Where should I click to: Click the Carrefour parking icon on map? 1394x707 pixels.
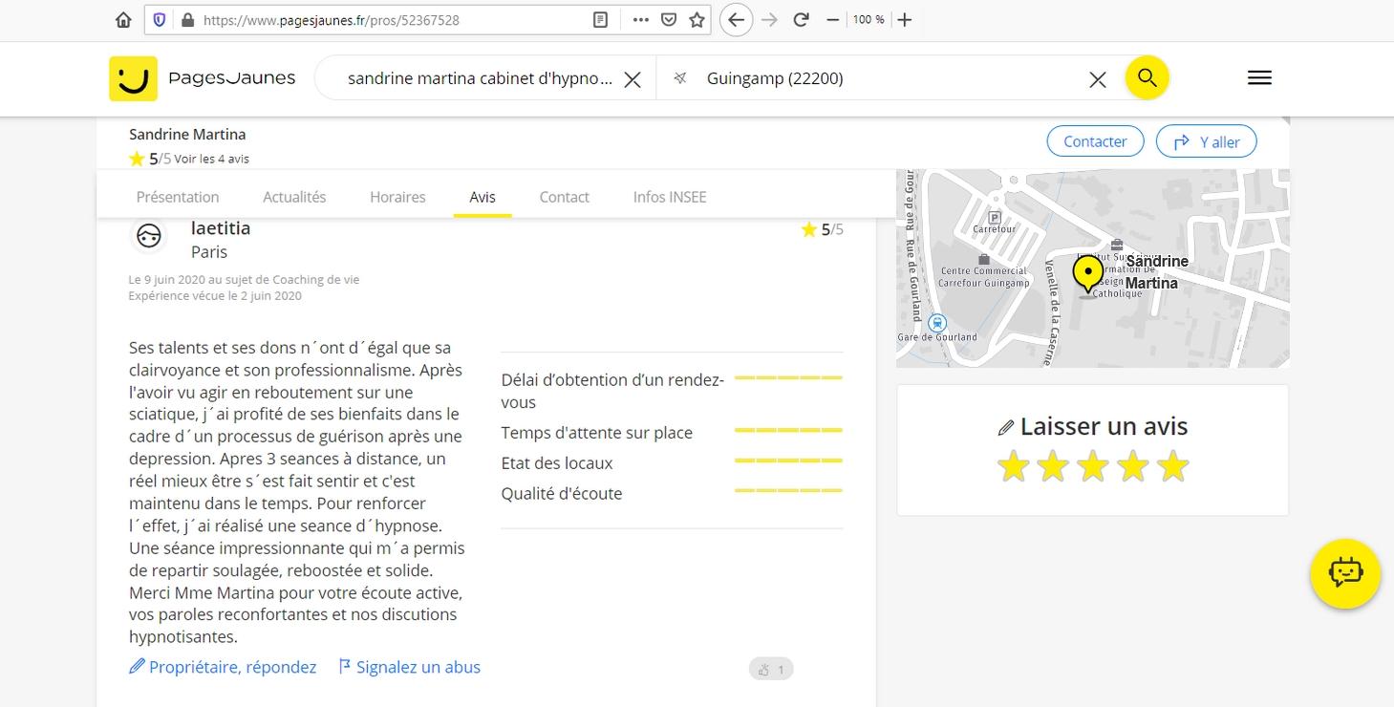[995, 217]
